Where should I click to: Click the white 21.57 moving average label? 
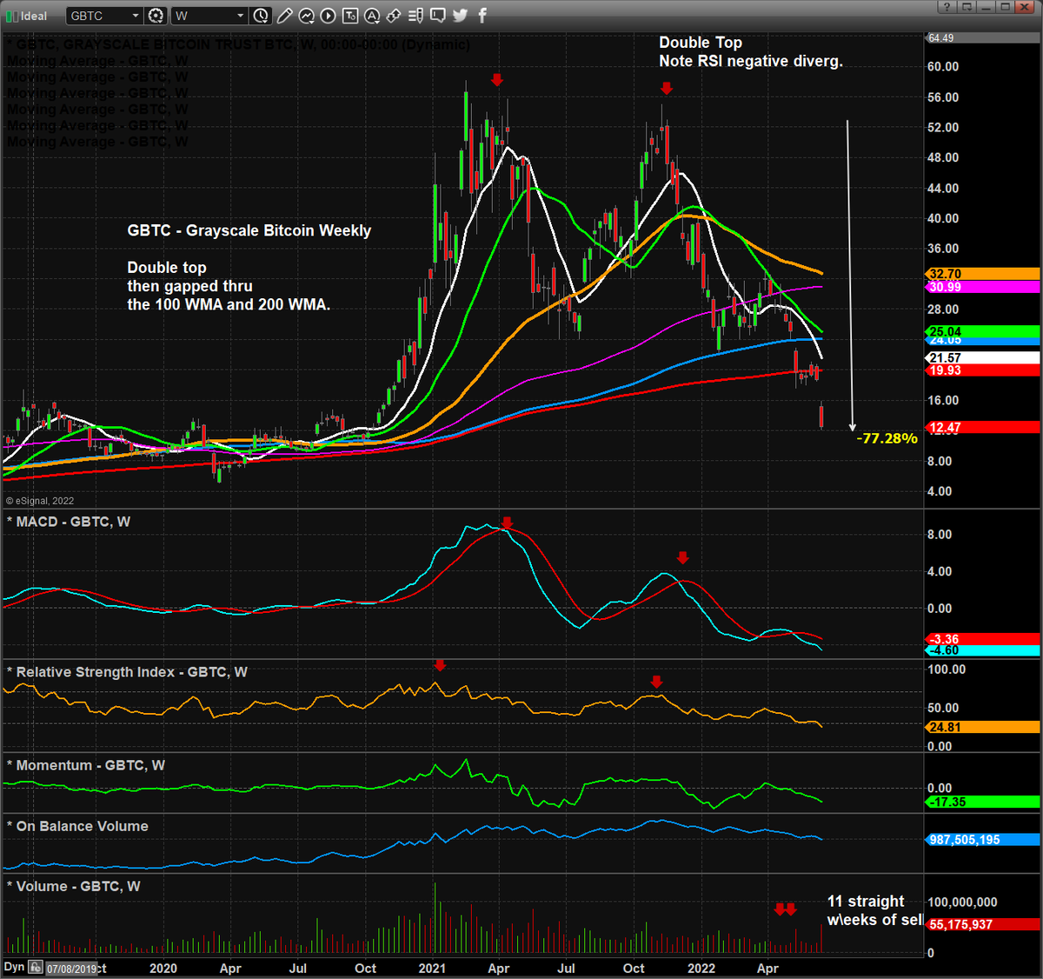coord(983,358)
